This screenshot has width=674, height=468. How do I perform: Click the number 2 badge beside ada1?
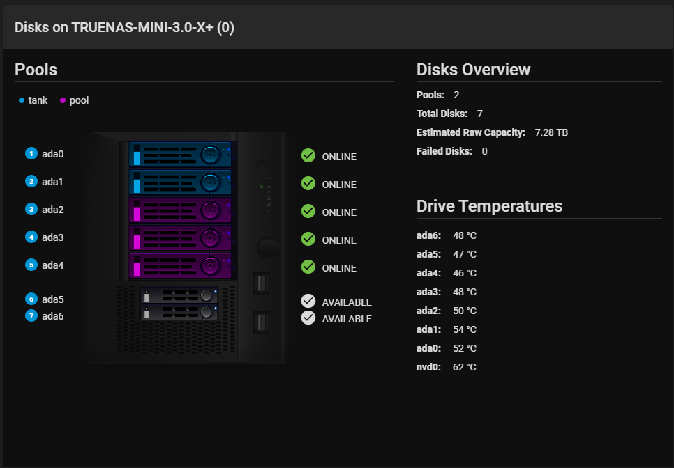(31, 182)
